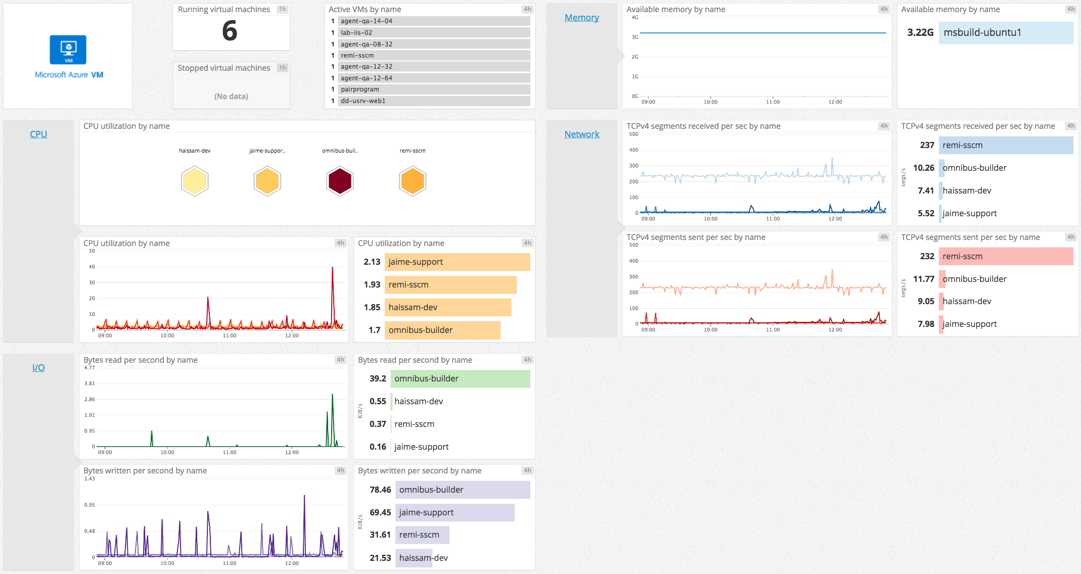Toggle the I/O section panel
The width and height of the screenshot is (1081, 574).
38,367
